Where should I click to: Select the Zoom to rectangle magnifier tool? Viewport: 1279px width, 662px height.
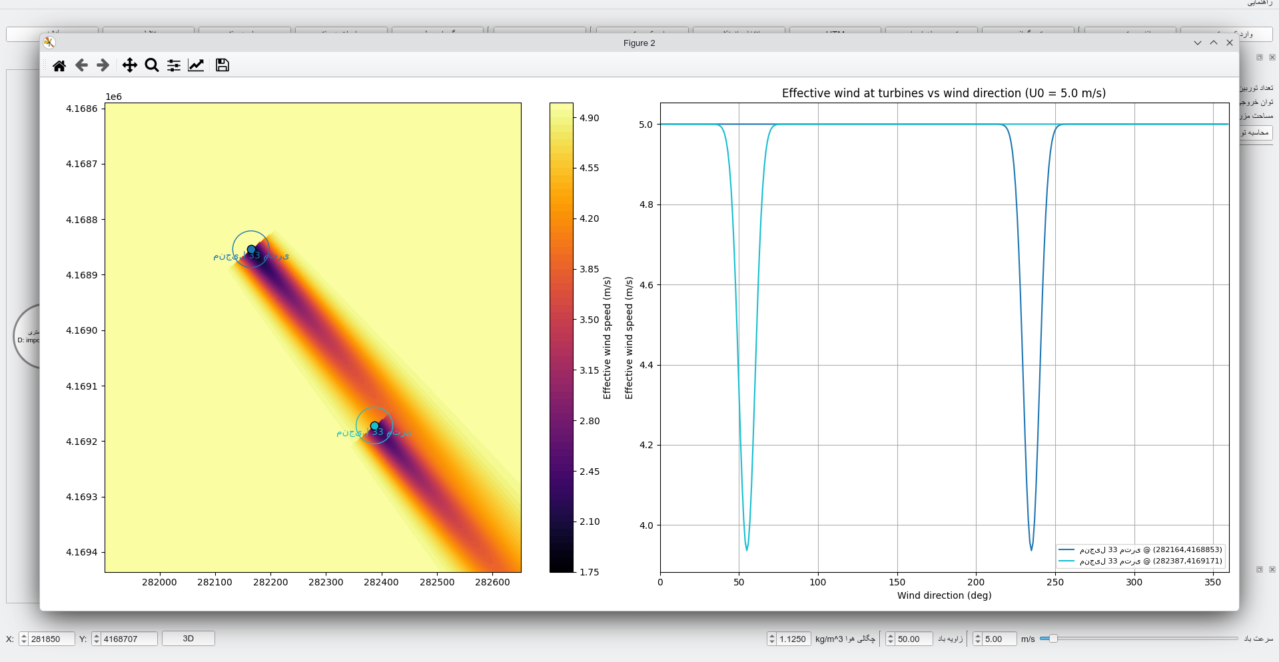point(152,65)
